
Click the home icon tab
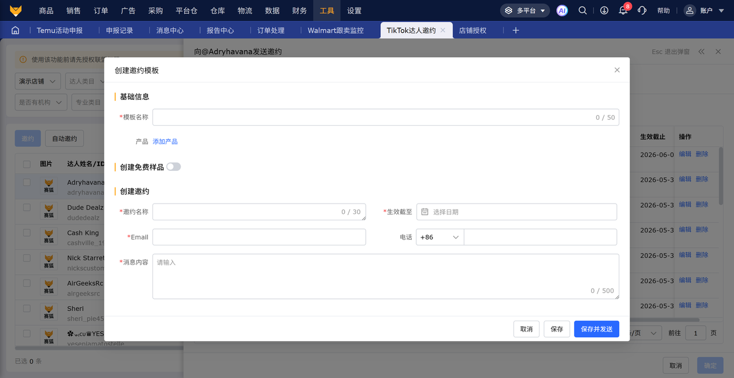coord(15,30)
